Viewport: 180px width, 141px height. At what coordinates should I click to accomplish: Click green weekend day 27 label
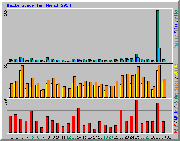(x=148, y=137)
